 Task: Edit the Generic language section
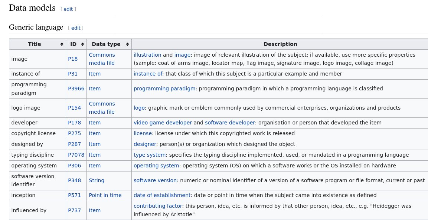click(x=76, y=28)
